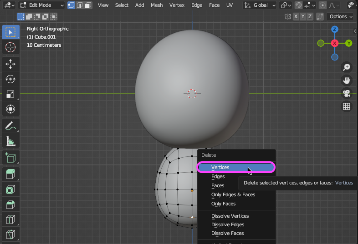Toggle camera view with the camera icon
Image resolution: width=358 pixels, height=244 pixels.
coord(346,93)
